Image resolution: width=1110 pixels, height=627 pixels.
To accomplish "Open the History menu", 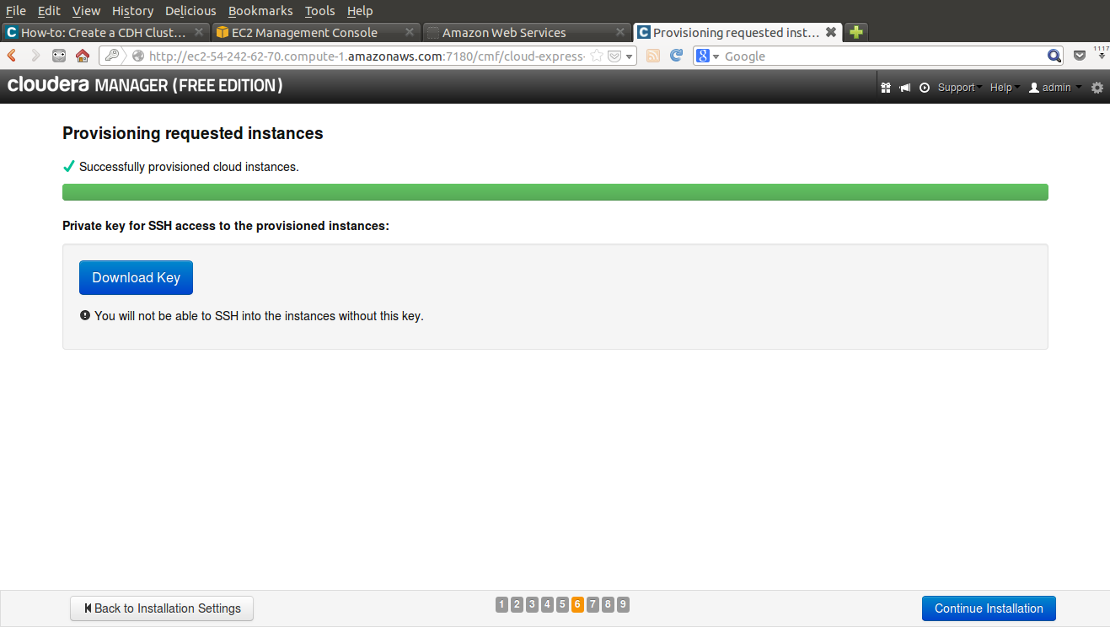I will [x=133, y=11].
